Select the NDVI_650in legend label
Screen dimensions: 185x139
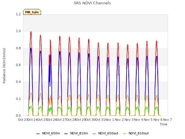(51, 133)
